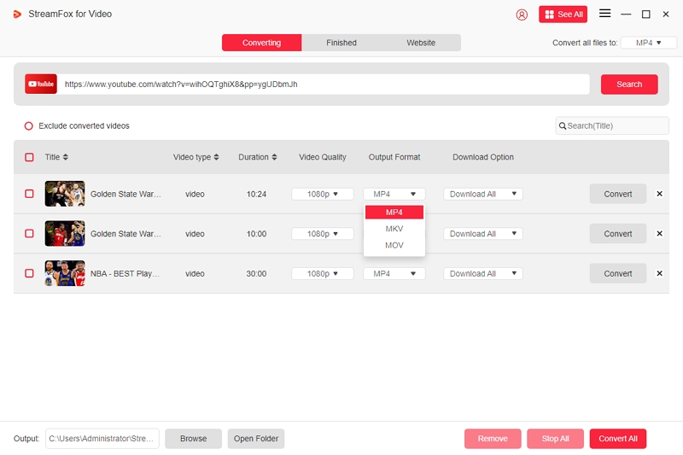Click the output path field
The height and width of the screenshot is (455, 683).
click(102, 439)
